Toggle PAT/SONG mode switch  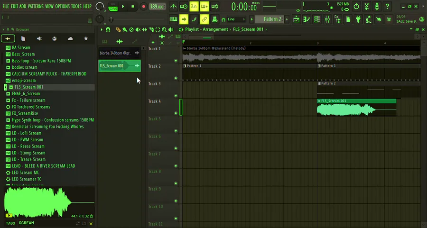pos(113,7)
